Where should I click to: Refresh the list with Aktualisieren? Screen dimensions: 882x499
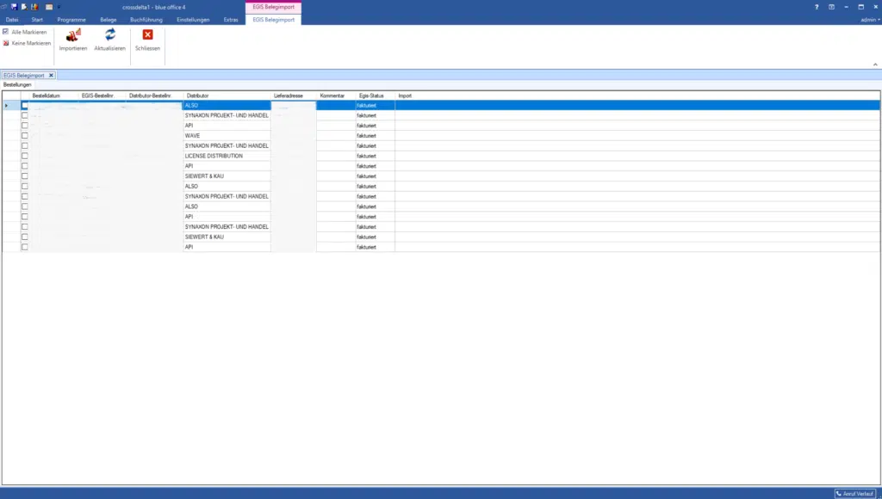(x=109, y=34)
